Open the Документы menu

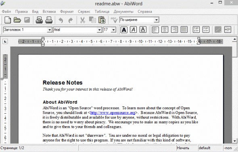[123, 12]
